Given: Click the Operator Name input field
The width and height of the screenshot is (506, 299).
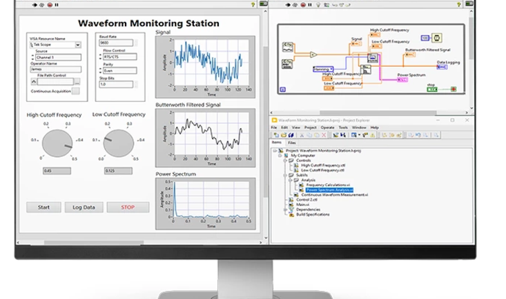Looking at the screenshot, I should click(x=55, y=69).
